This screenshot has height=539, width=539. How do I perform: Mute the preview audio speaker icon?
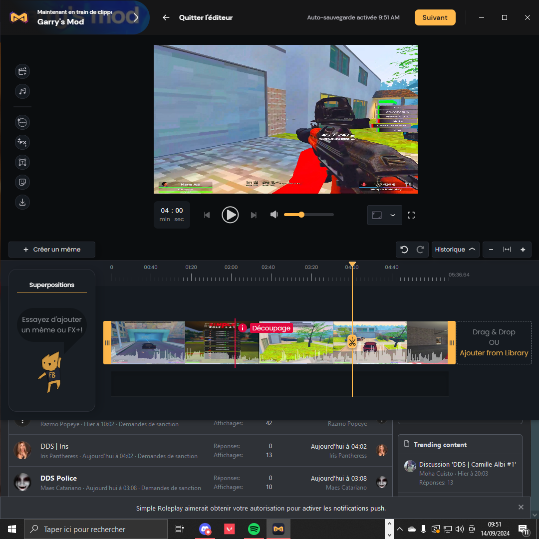pyautogui.click(x=274, y=215)
